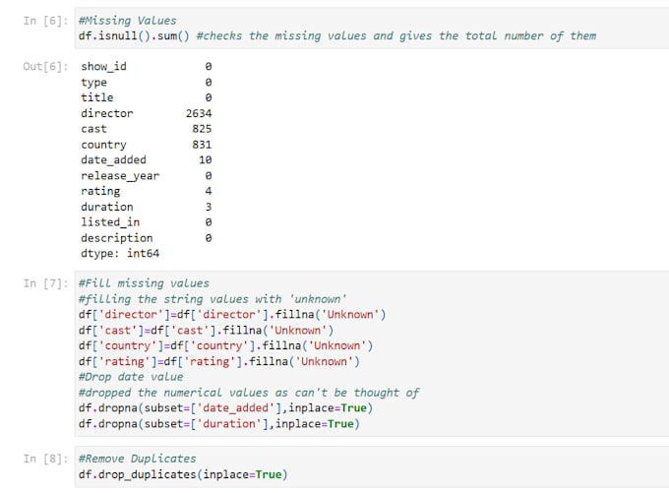Place cursor in the cast fillna line
The width and height of the screenshot is (669, 493).
206,331
